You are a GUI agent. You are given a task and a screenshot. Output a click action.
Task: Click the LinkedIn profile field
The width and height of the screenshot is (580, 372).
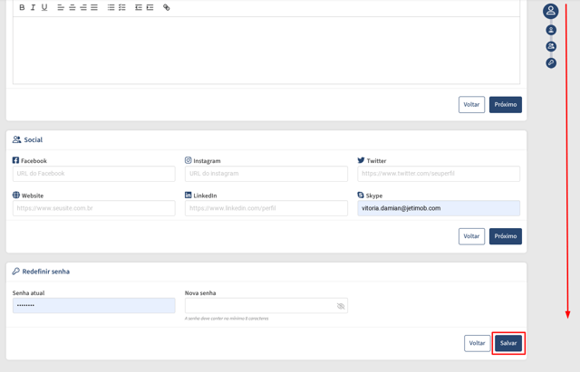tap(266, 208)
